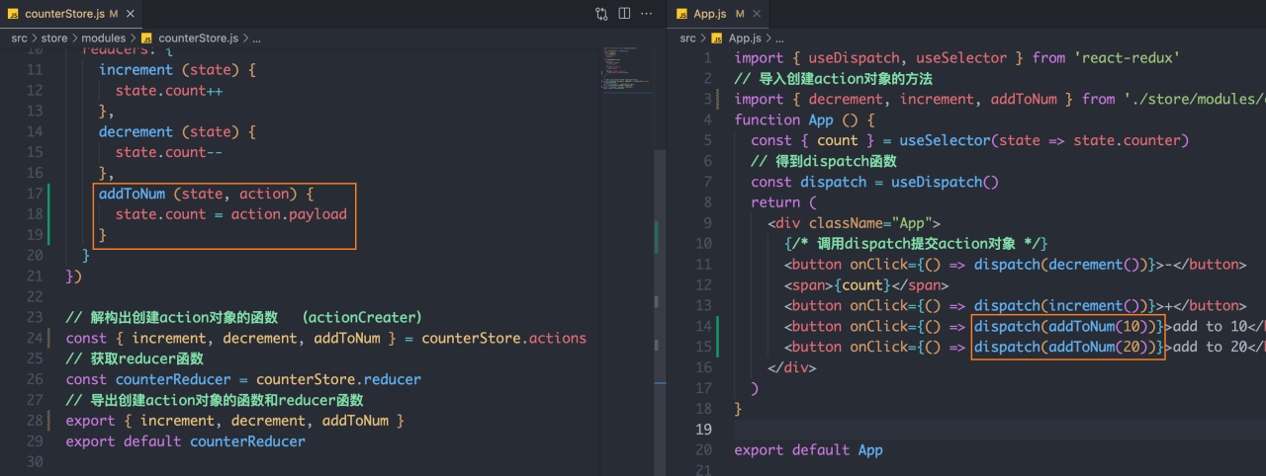Click addToNum reducer name on line 17
1266x476 pixels.
click(x=132, y=194)
